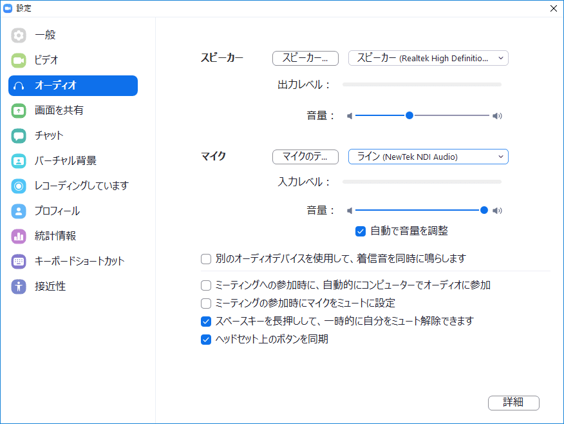Open the speaker device dropdown
Screen dimensions: 564x424
pyautogui.click(x=428, y=58)
